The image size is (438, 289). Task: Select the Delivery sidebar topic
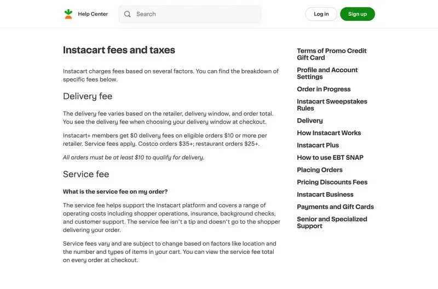[310, 120]
